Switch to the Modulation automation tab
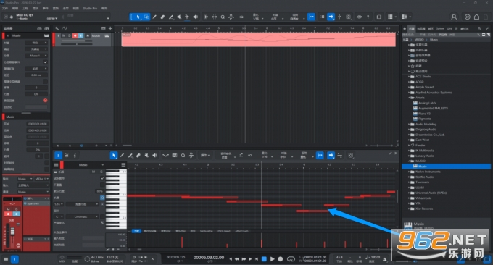The width and height of the screenshot is (493, 265). (206, 231)
